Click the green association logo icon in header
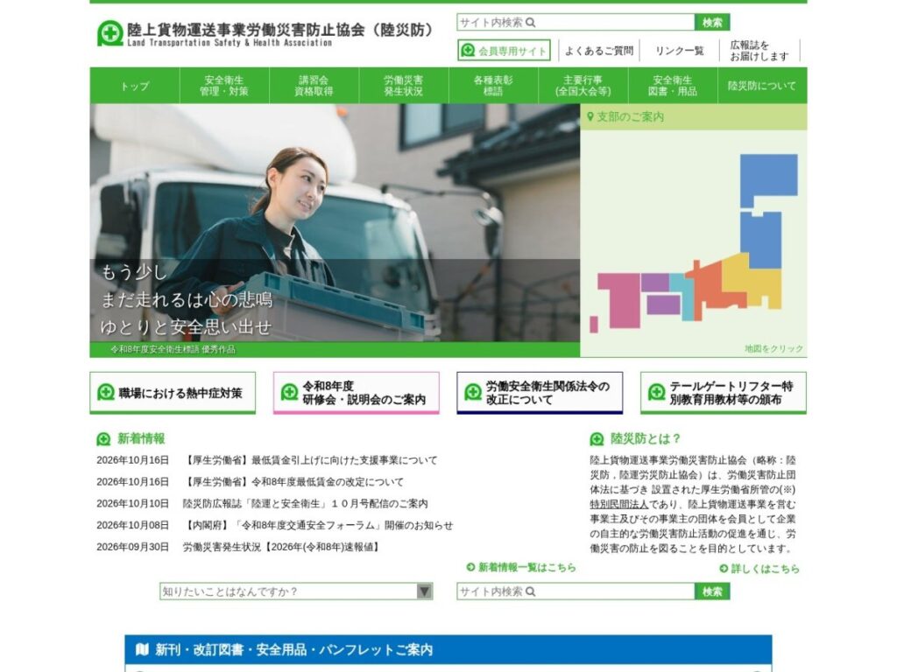This screenshot has height=672, width=897. [x=109, y=33]
